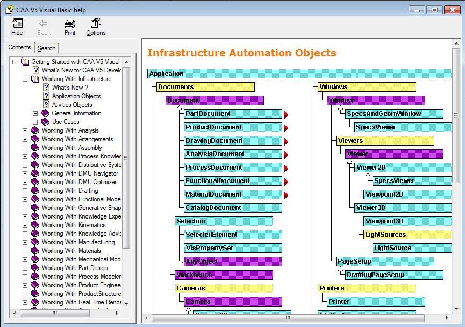Expand the Working With Analysis node
Viewport: 465px width, 327px height.
click(25, 130)
